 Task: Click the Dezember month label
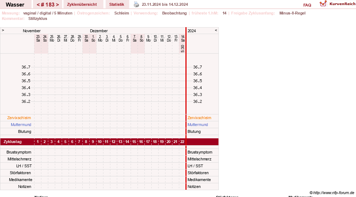(x=99, y=31)
